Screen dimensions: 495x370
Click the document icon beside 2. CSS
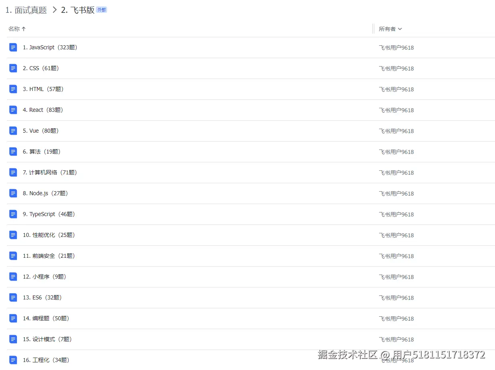coord(13,68)
